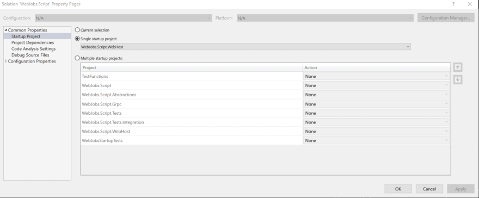Select the WebJobs.Script project cell
This screenshot has width=479, height=198.
click(192, 85)
